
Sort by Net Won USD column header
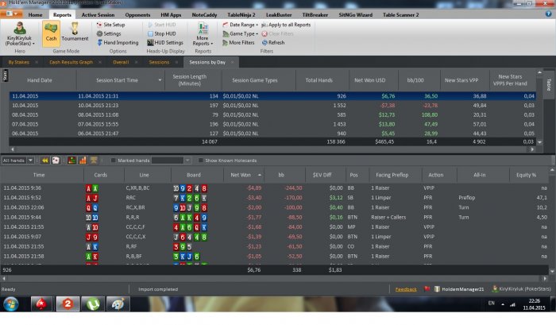coord(369,80)
